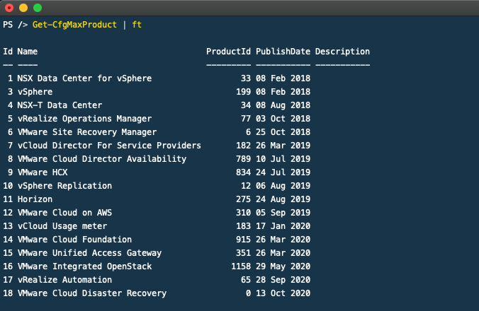Screen dimensions: 479x311
Task: Click publish date '29 May 2020'
Action: click(283, 266)
